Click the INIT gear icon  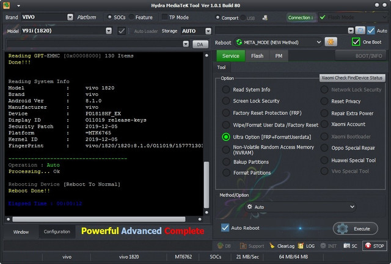323,246
